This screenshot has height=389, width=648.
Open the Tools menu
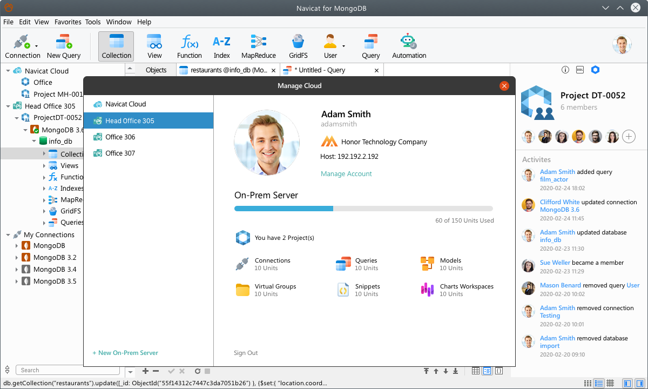93,22
